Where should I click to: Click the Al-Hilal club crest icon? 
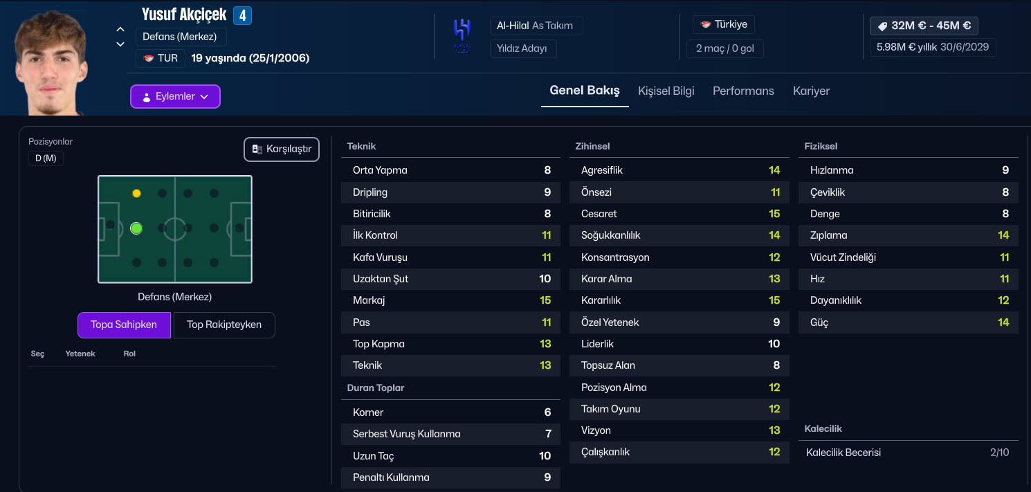462,35
